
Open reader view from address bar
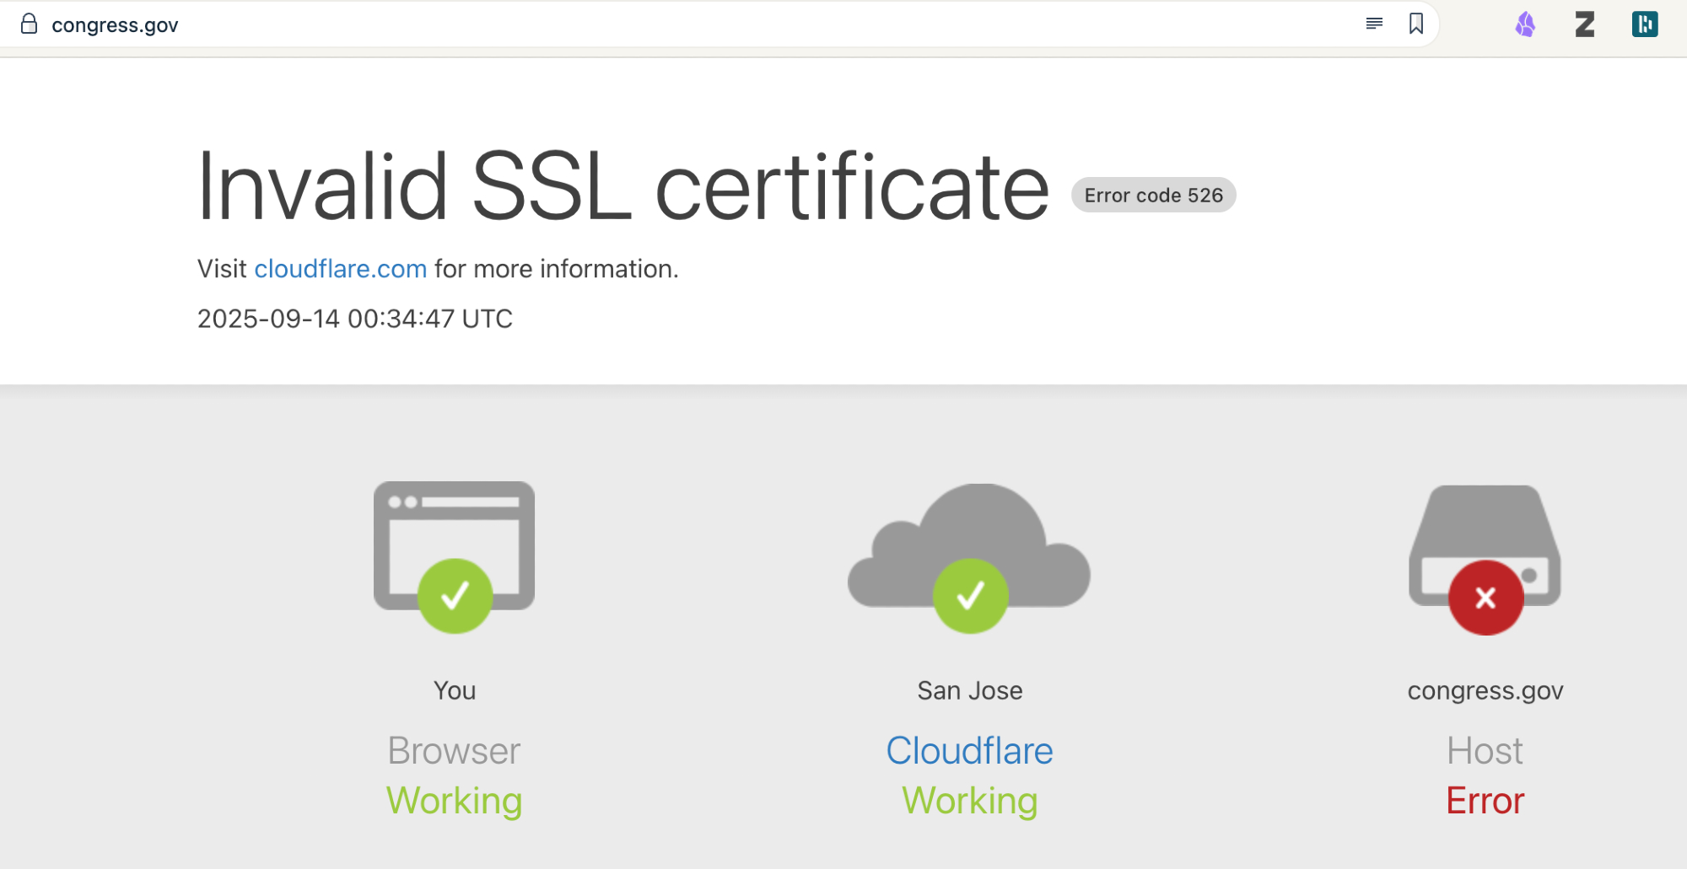pyautogui.click(x=1374, y=24)
